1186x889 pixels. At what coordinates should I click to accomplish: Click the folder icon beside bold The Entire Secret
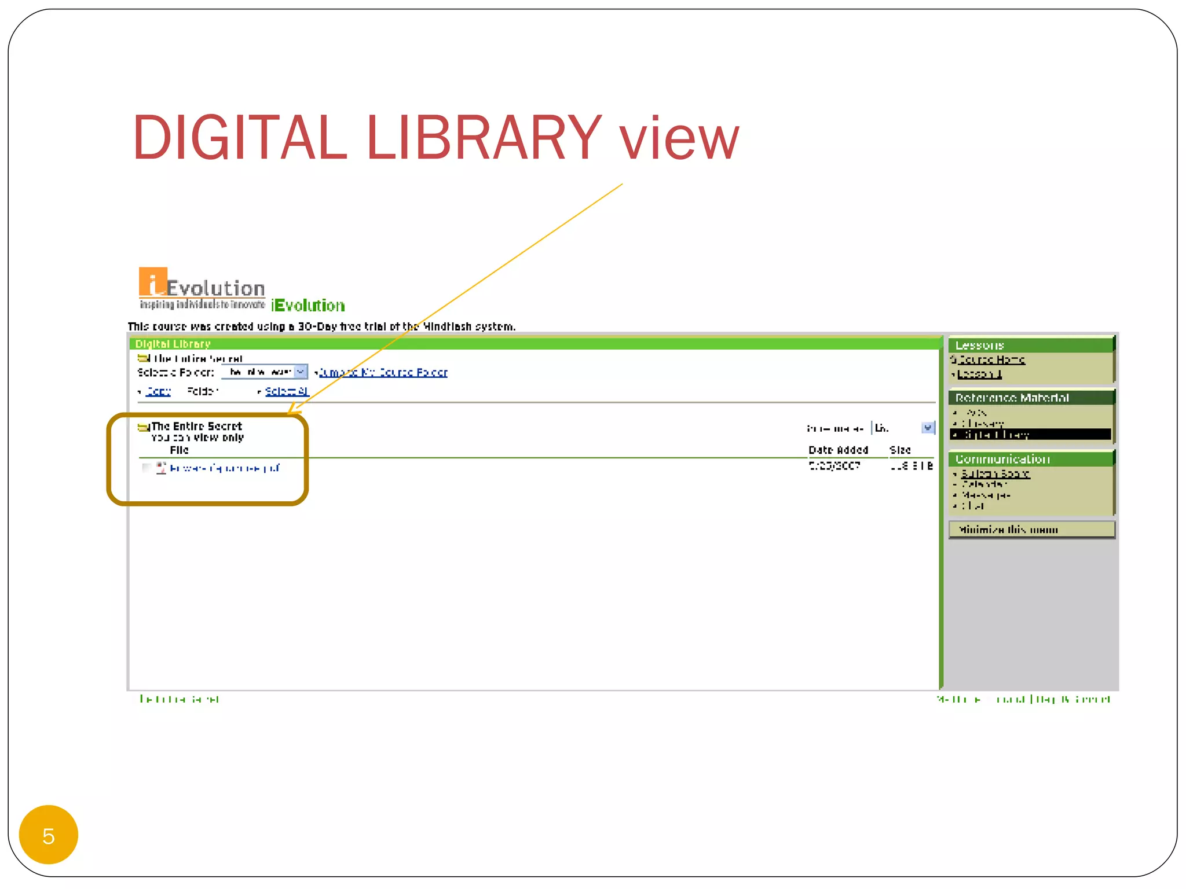coord(144,427)
